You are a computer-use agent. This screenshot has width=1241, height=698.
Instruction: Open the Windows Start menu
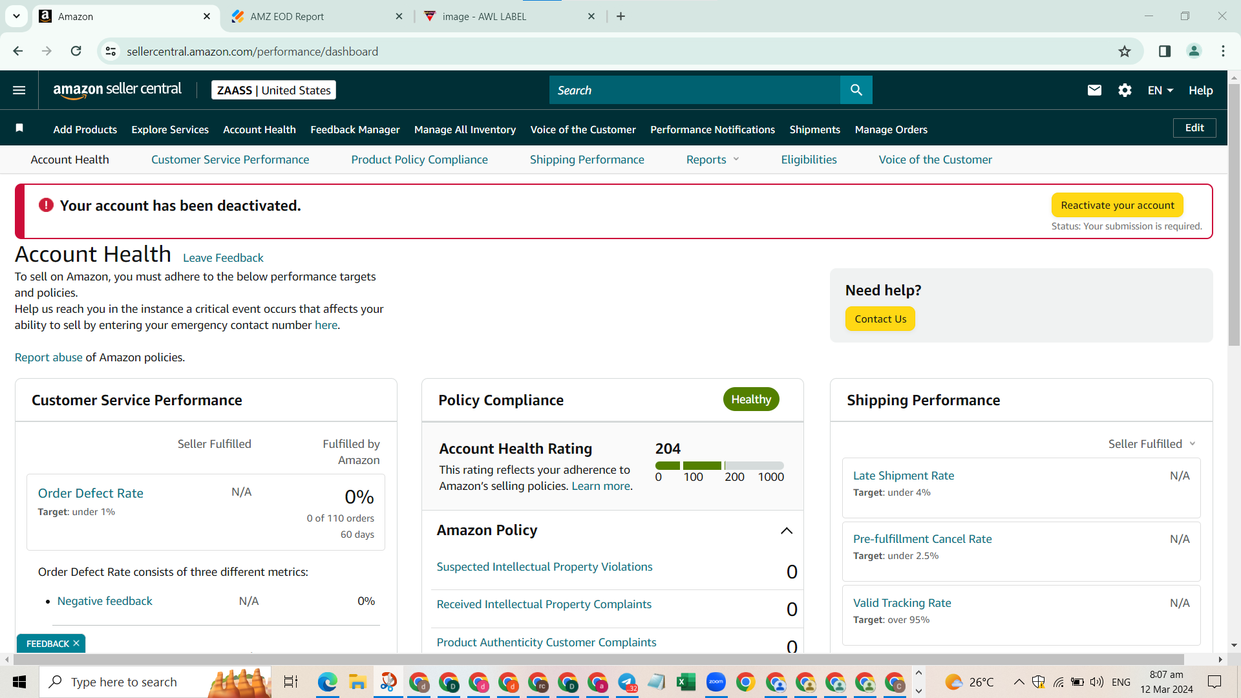(19, 682)
